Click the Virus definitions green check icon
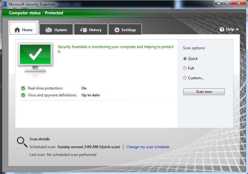248x174 pixels. pyautogui.click(x=23, y=95)
